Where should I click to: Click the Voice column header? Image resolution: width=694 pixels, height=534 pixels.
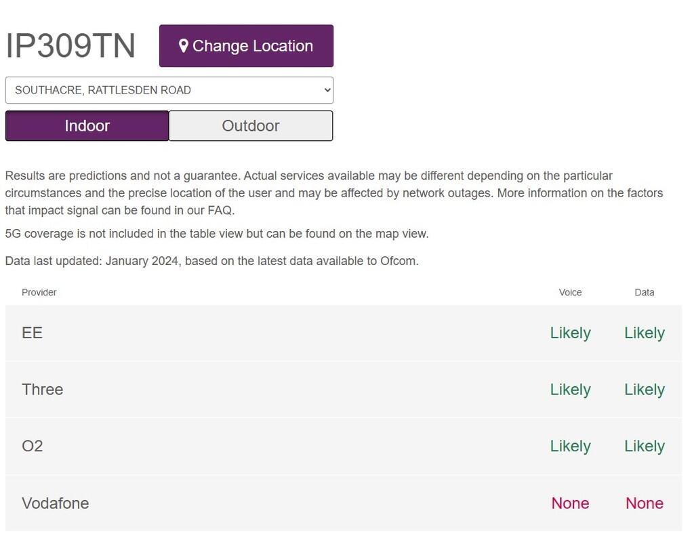570,292
